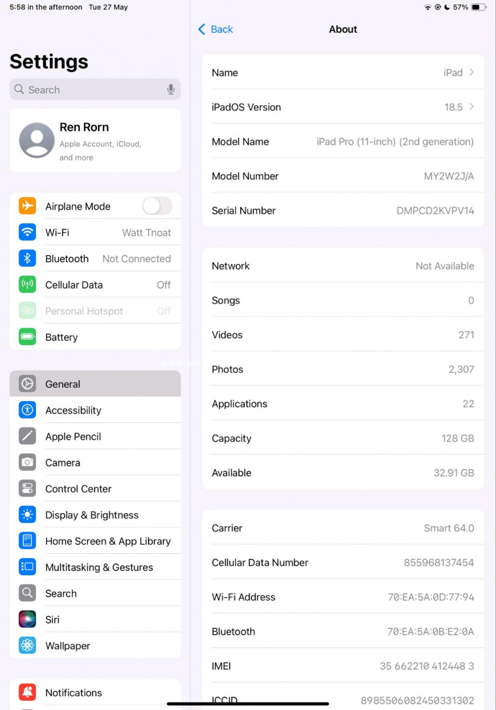The width and height of the screenshot is (496, 710).
Task: Tap Model Name iPad Pro value
Action: pos(395,141)
